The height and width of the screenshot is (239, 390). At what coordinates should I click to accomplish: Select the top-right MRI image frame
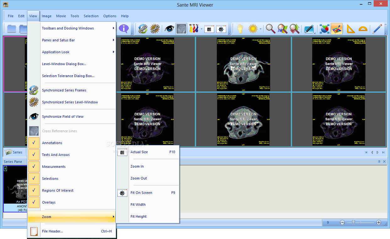(339, 64)
